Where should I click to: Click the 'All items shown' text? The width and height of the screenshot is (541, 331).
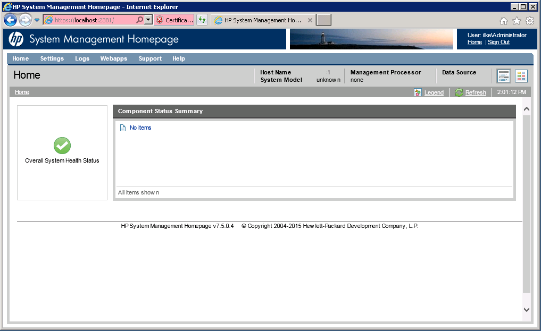point(139,192)
